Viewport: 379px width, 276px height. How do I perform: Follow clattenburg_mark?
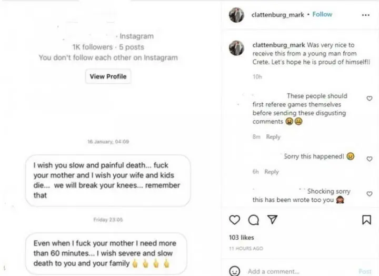click(322, 15)
